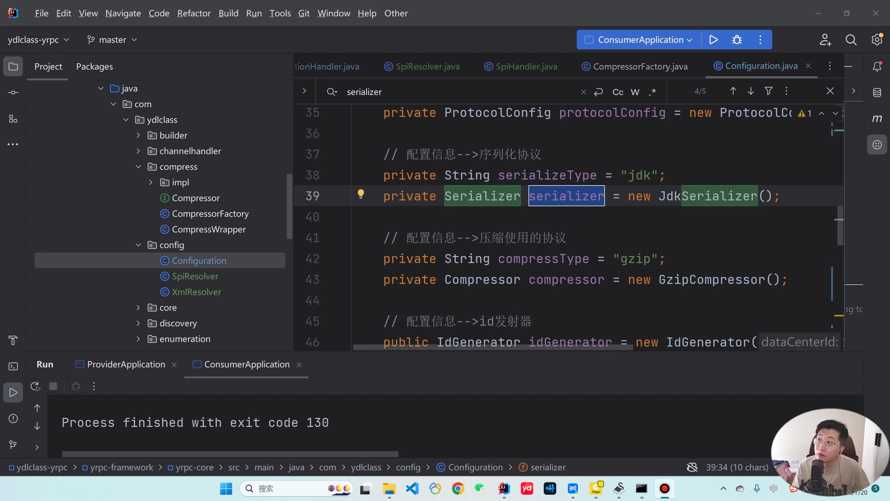This screenshot has width=890, height=501.
Task: Run the ConsumerApplication configuration
Action: (713, 39)
